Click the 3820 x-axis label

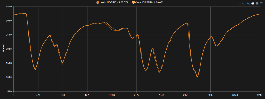[235, 95]
